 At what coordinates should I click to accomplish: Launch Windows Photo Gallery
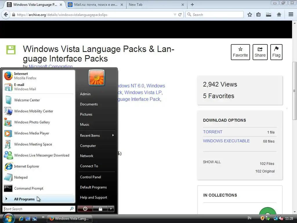39,122
